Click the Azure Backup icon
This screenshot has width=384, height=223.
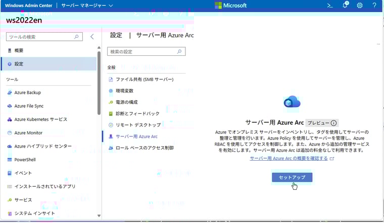pos(10,93)
